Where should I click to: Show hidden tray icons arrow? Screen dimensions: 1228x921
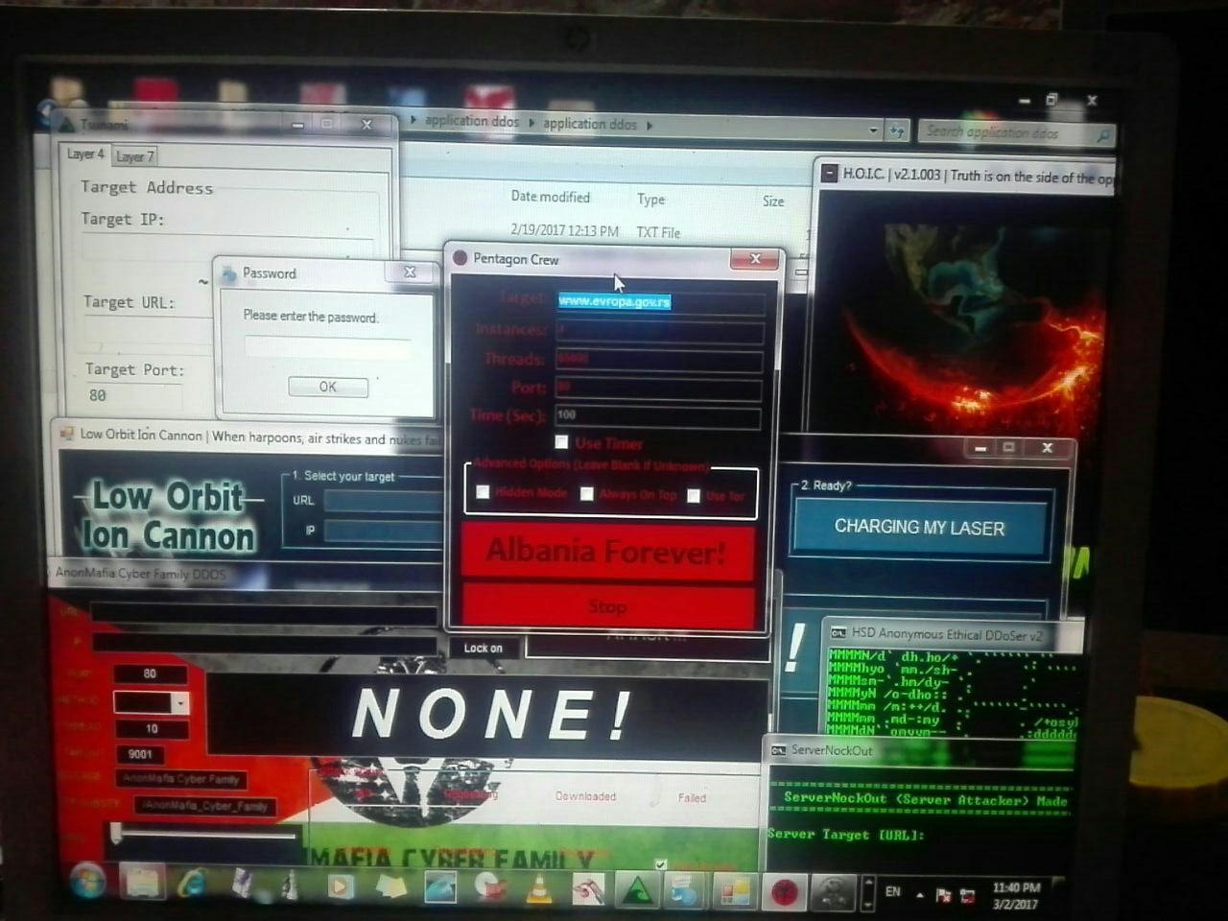pos(920,894)
